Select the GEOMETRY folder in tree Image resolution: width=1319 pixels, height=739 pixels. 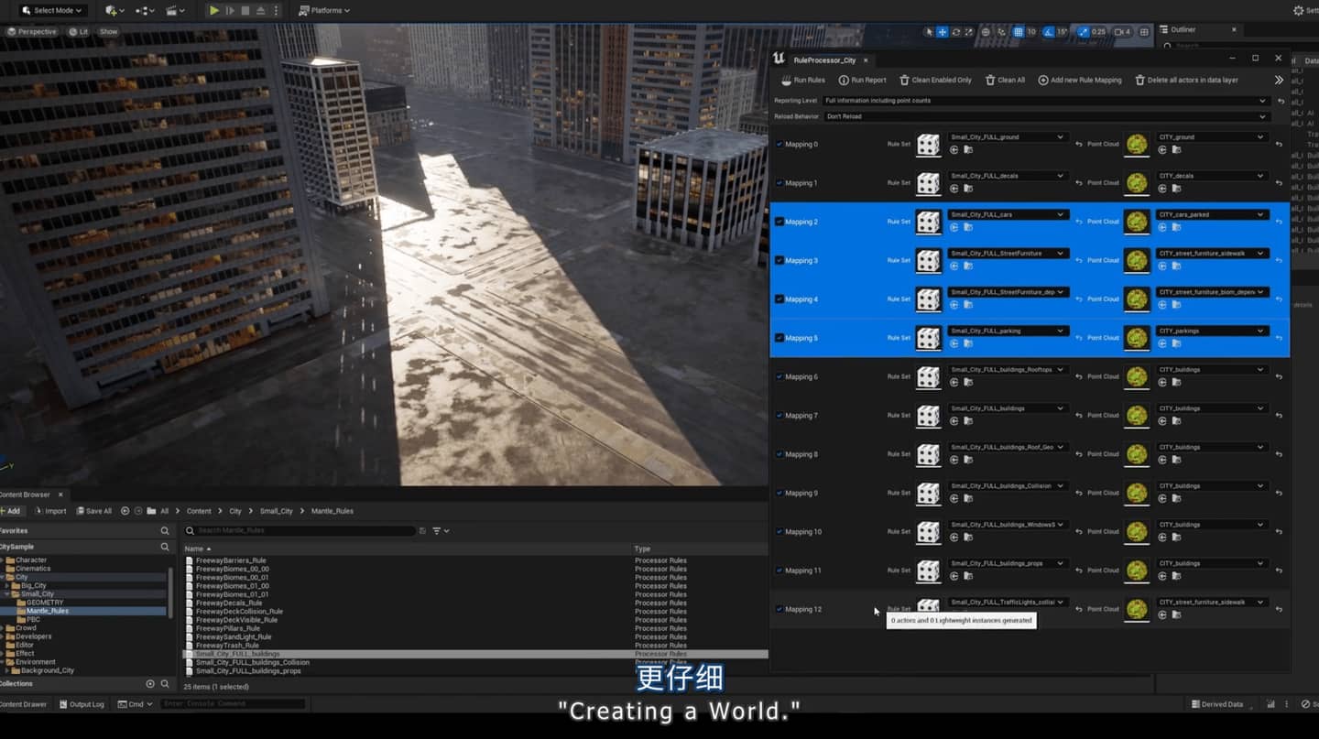pos(44,603)
